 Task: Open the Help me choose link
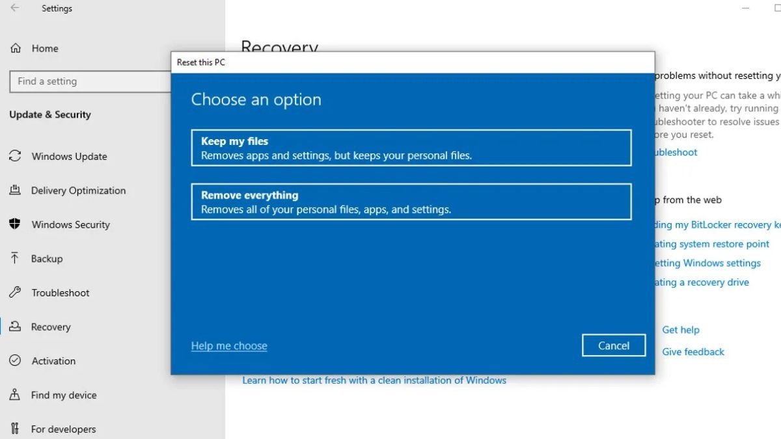coord(229,346)
